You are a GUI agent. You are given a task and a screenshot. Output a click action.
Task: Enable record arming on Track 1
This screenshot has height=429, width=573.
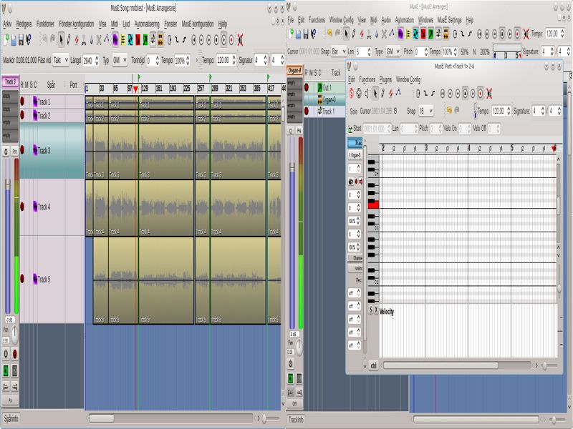click(x=22, y=101)
